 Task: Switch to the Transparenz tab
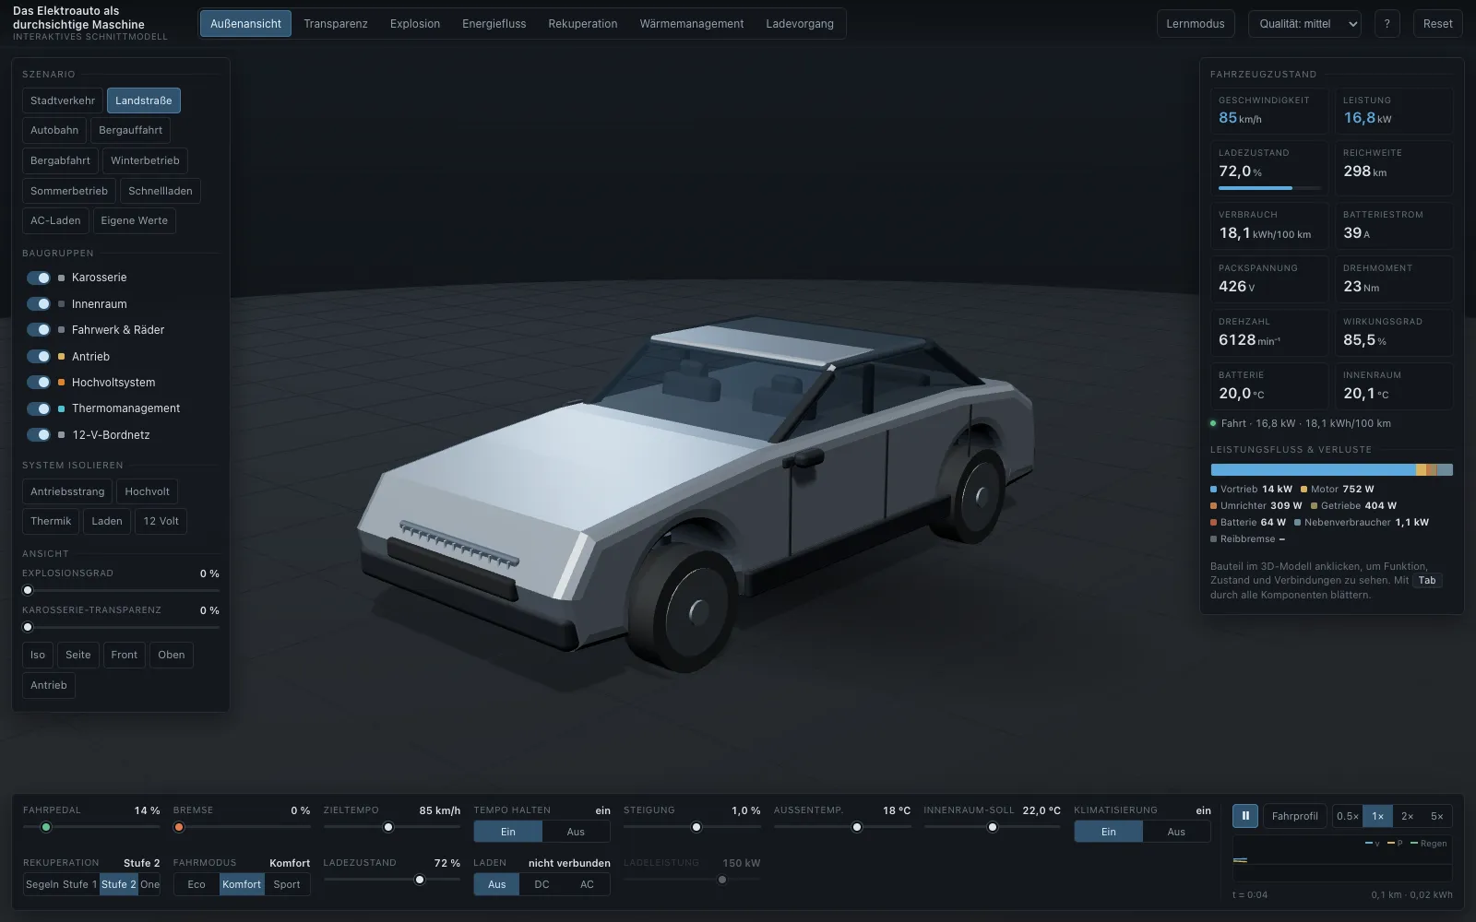pos(336,24)
